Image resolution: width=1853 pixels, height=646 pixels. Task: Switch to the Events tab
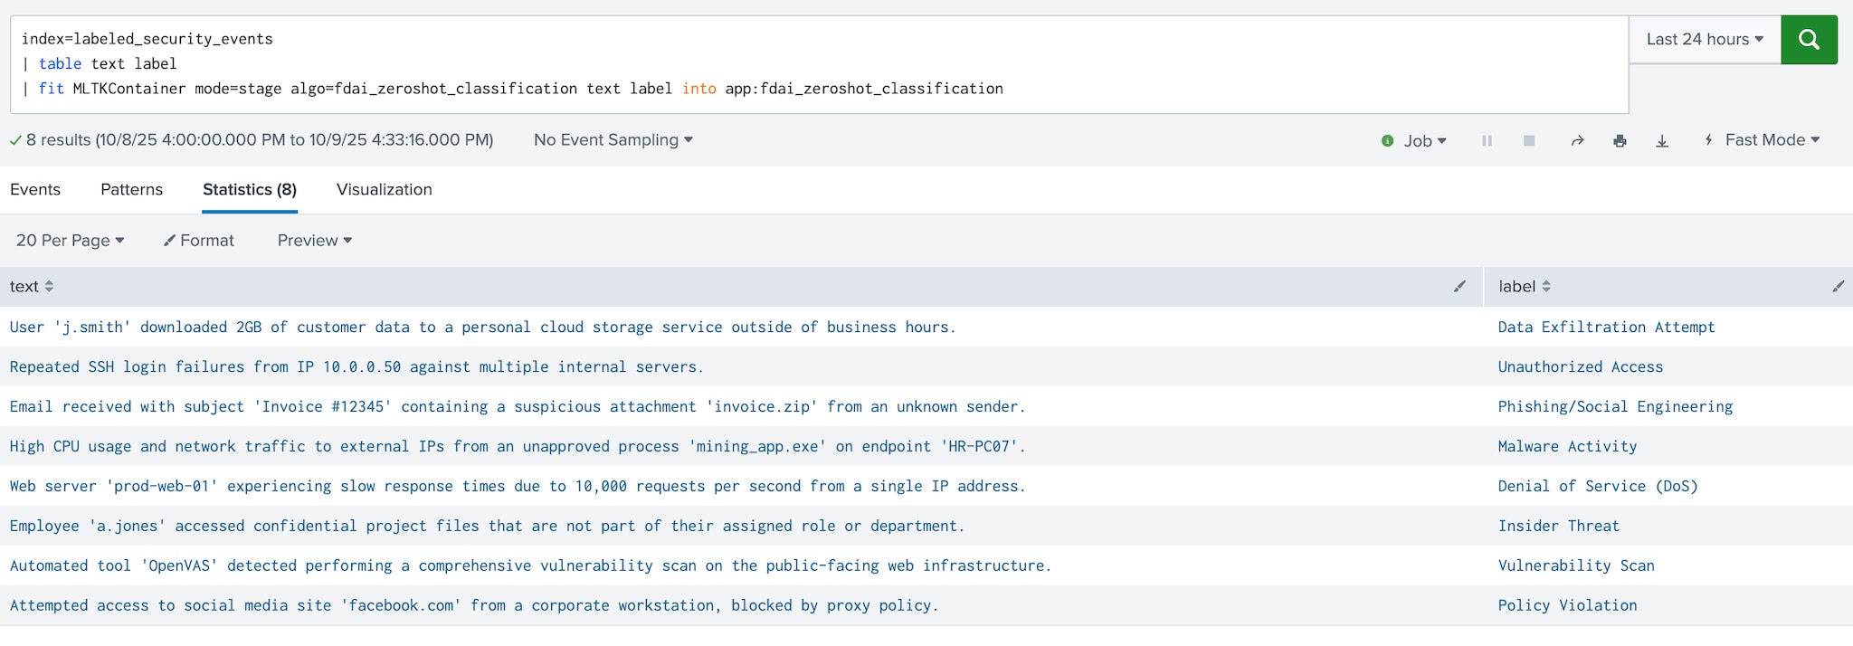(35, 190)
